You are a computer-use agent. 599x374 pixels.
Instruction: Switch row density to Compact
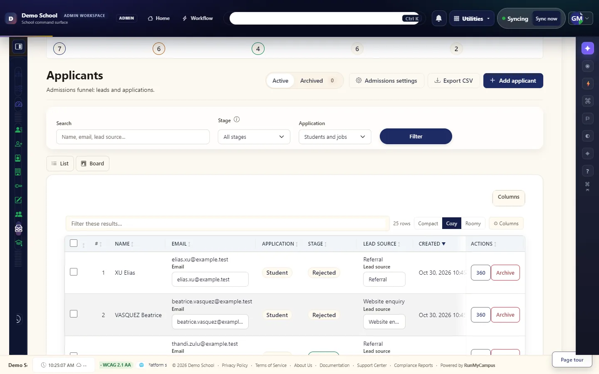428,224
